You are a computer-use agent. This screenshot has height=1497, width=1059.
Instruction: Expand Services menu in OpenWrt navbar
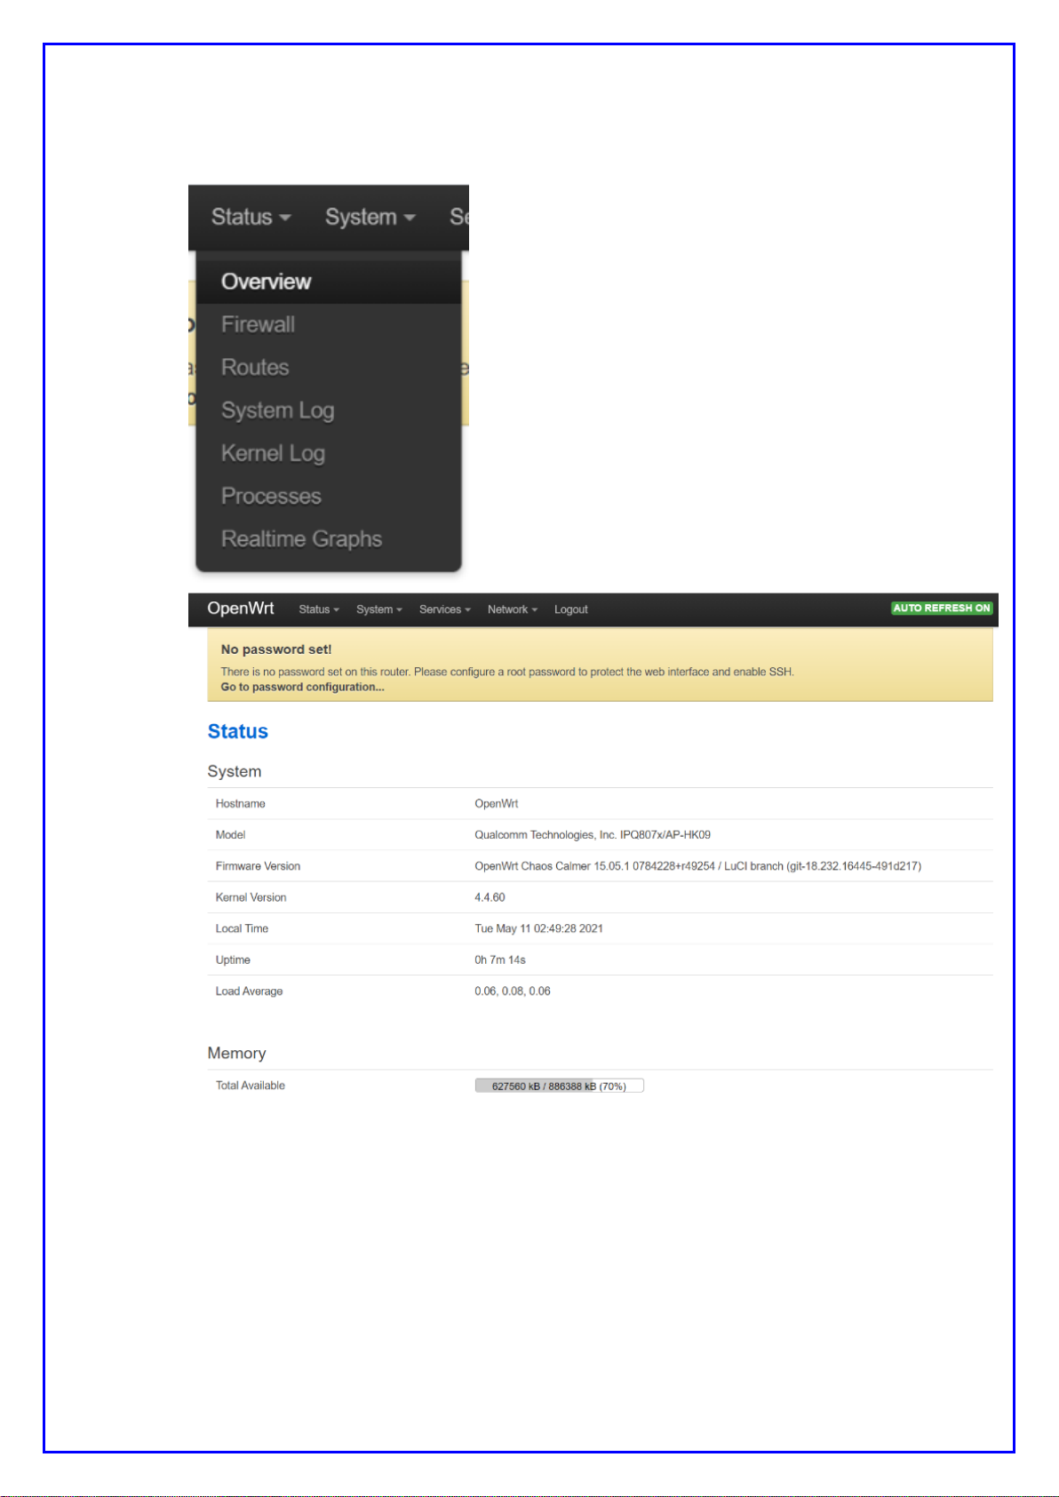tap(445, 609)
